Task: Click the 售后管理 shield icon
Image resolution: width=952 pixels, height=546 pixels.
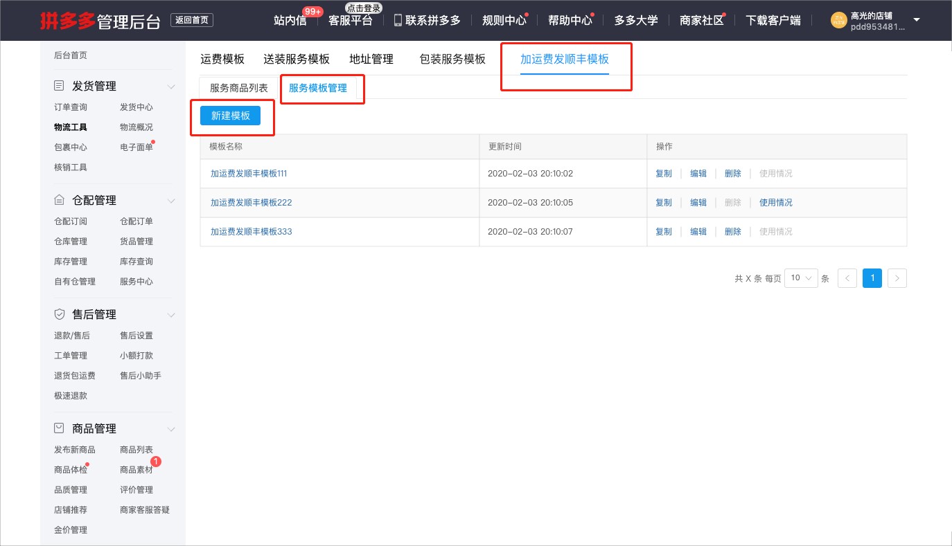Action: click(x=60, y=314)
